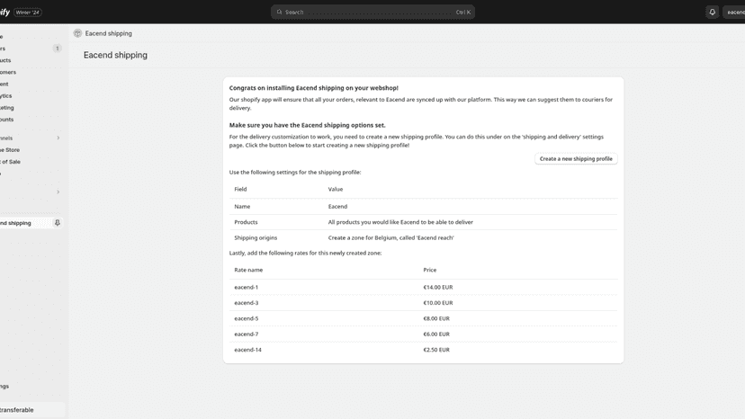Click the Winter '24 badge

coord(28,13)
